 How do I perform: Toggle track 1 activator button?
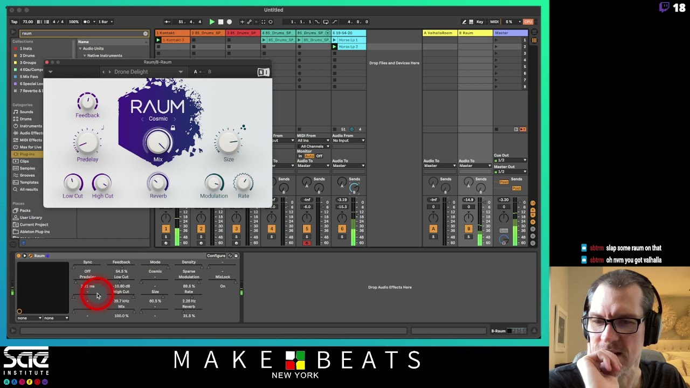point(165,229)
